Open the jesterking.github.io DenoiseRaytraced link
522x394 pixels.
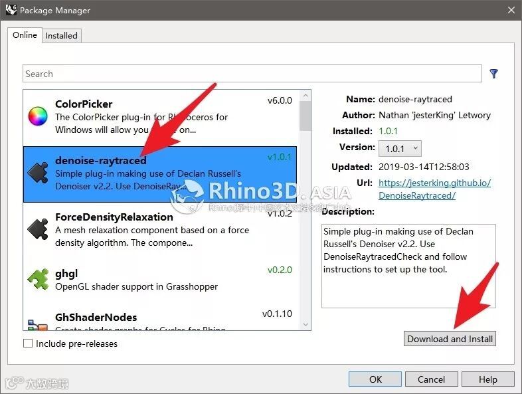coord(434,189)
